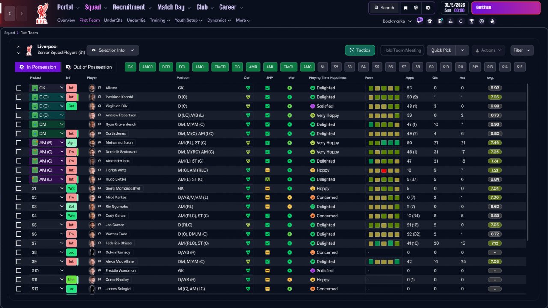Expand the Selection Info dropdown

tap(113, 50)
